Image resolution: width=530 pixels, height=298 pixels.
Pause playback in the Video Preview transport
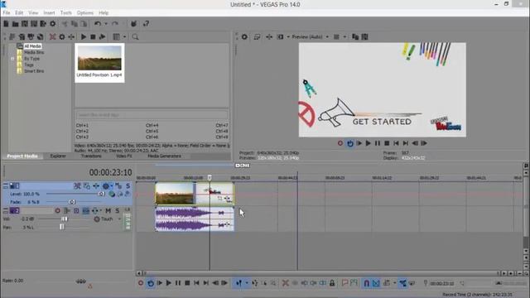(x=378, y=143)
